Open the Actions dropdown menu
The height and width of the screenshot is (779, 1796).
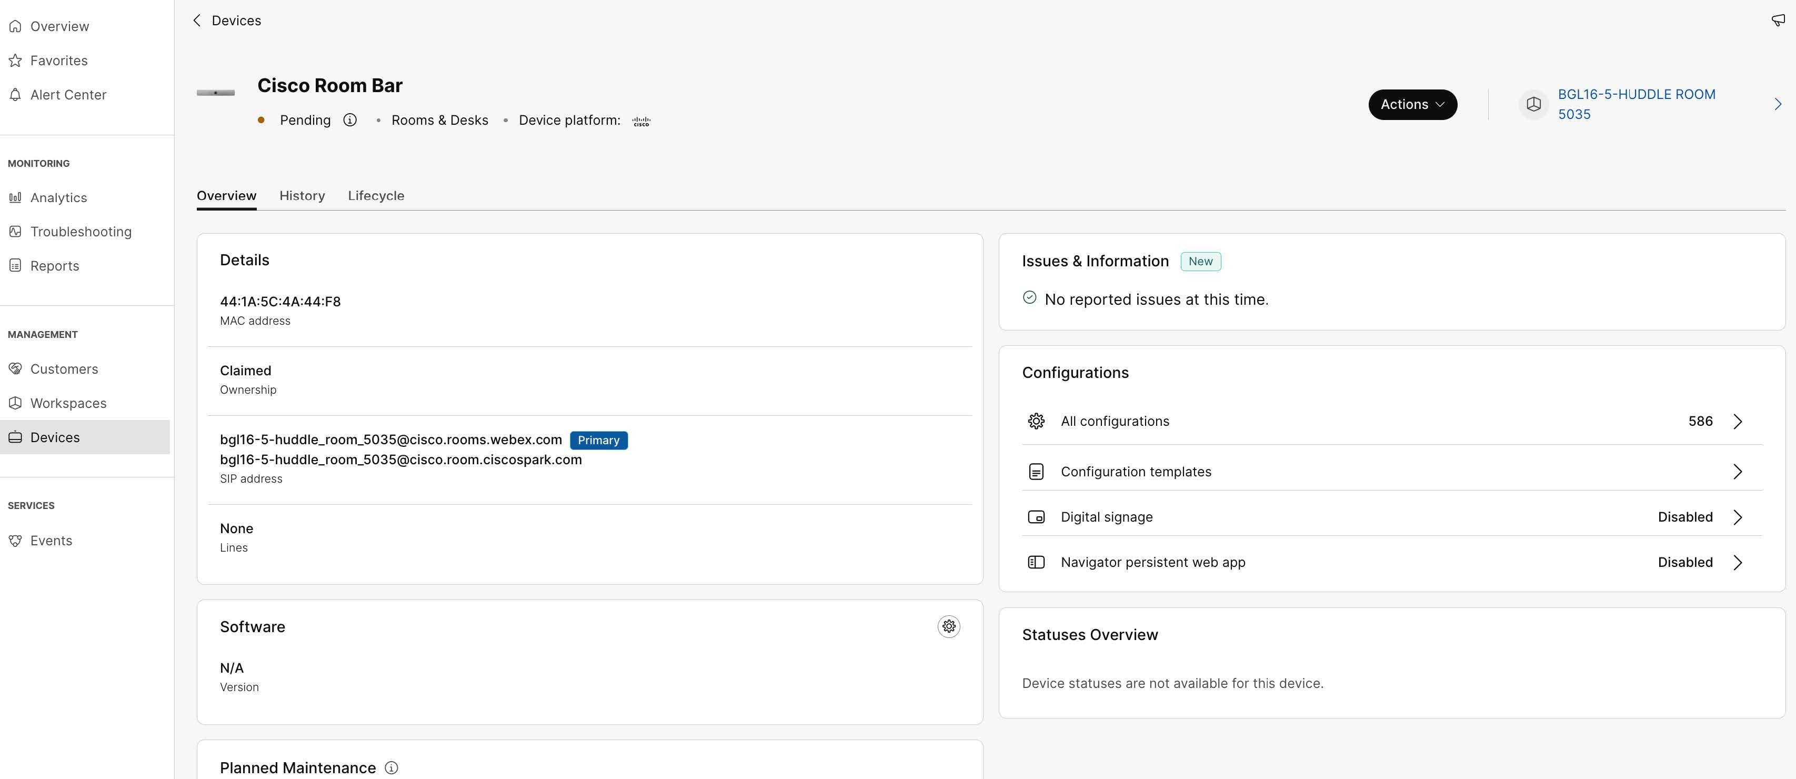click(1412, 104)
